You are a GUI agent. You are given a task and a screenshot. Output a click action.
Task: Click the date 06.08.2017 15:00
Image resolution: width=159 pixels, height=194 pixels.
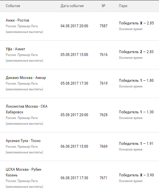[74, 146]
